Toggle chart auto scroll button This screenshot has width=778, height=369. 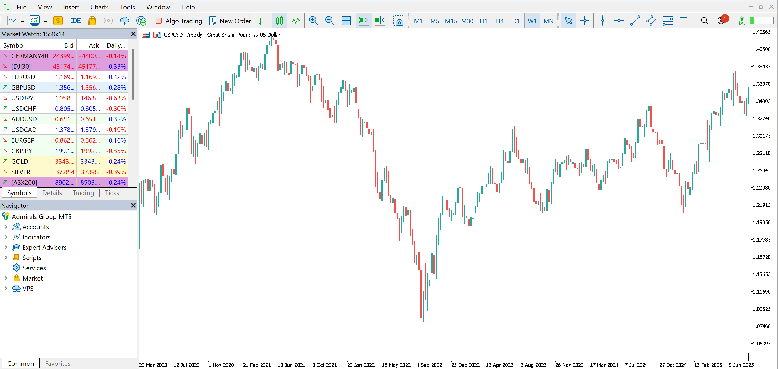click(364, 21)
